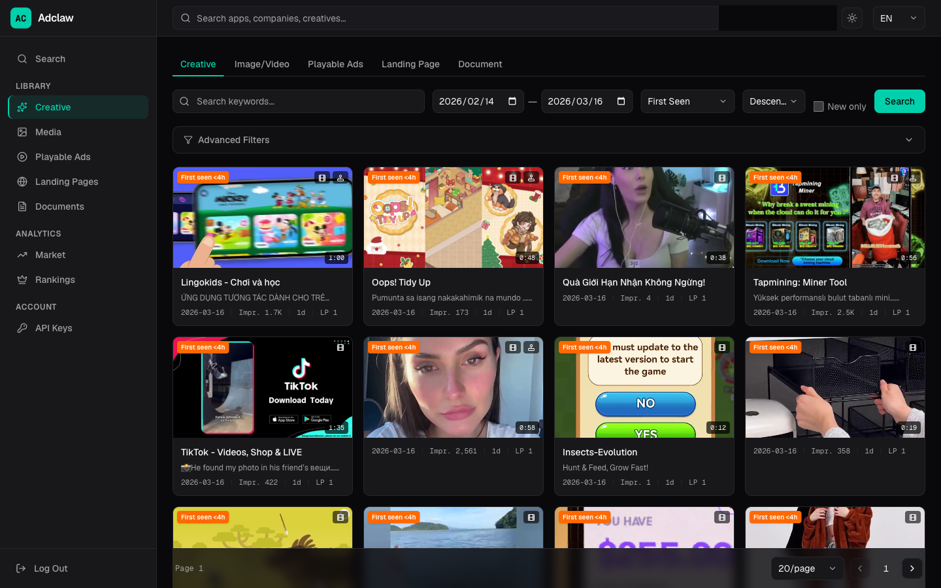
Task: Open Rankings in the Analytics section
Action: 55,280
